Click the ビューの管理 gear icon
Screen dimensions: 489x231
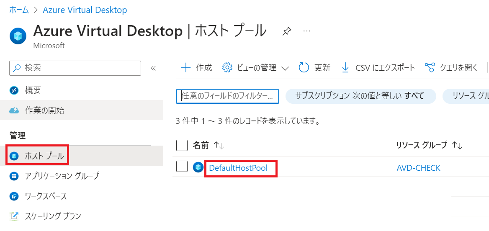coord(227,68)
